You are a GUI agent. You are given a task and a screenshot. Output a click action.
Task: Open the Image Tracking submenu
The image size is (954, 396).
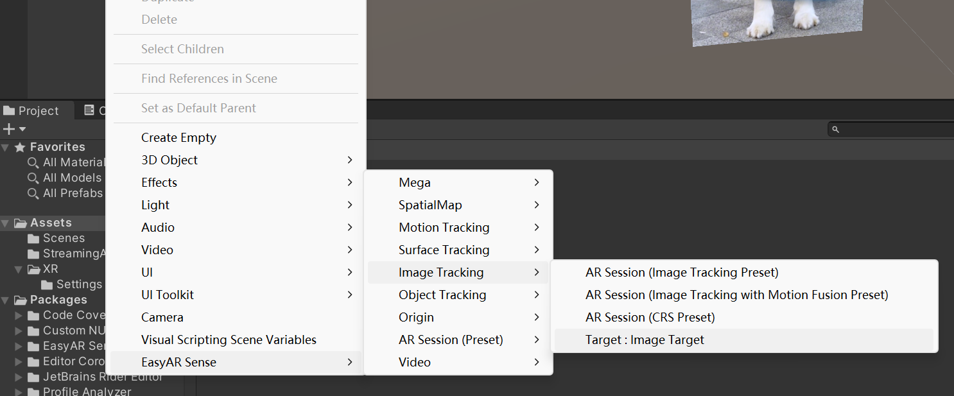[x=458, y=273]
